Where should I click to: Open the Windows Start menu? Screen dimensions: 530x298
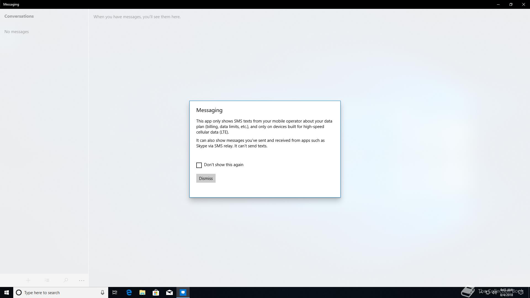(7, 292)
